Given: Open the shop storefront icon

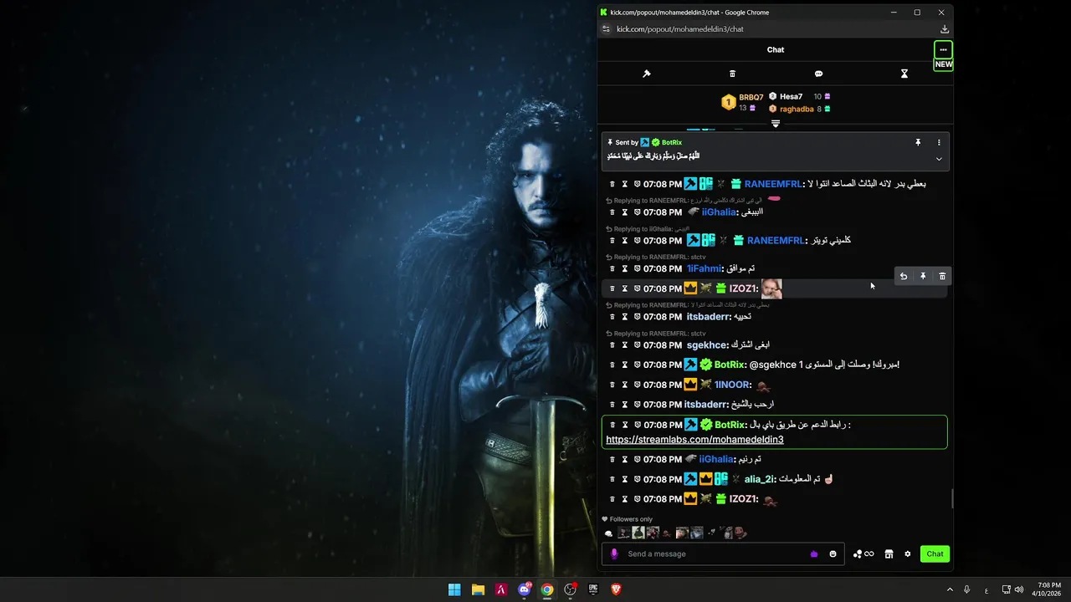Looking at the screenshot, I should 889,554.
